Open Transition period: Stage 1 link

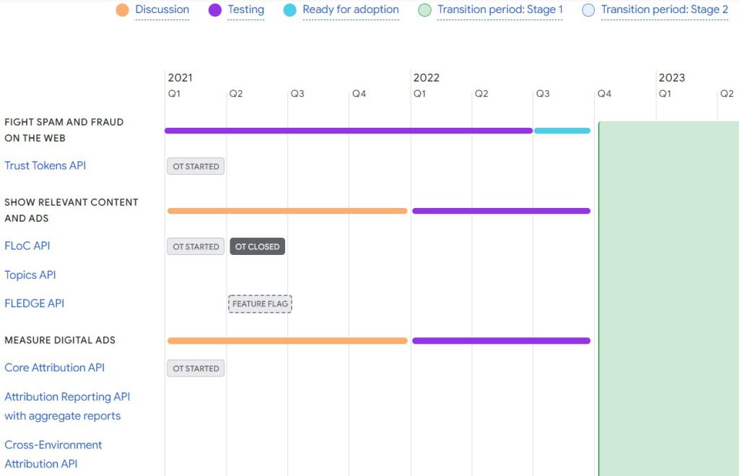click(500, 10)
